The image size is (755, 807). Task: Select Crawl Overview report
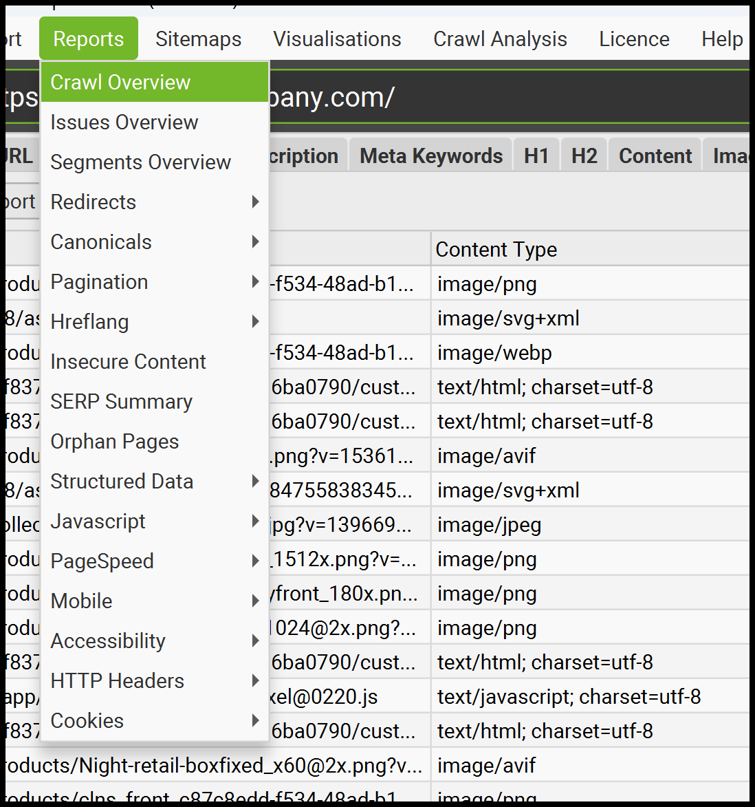point(155,83)
